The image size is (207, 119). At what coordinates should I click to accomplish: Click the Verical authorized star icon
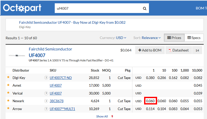coord(8,93)
